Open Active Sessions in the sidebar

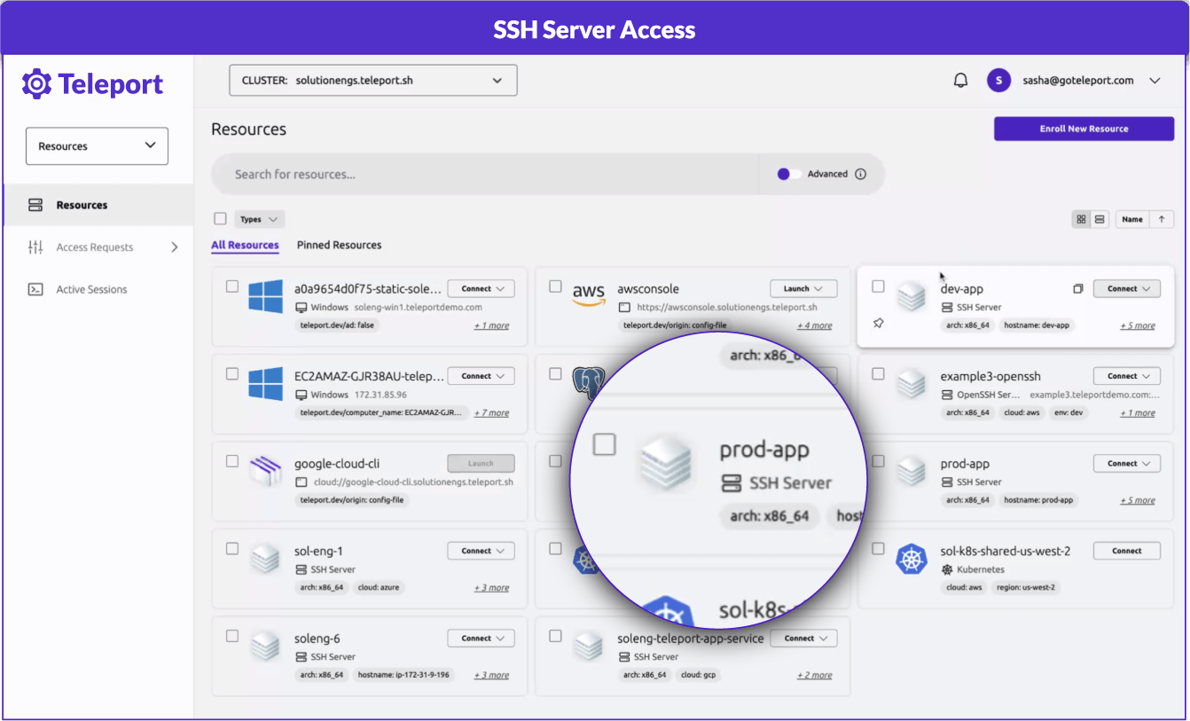click(98, 289)
